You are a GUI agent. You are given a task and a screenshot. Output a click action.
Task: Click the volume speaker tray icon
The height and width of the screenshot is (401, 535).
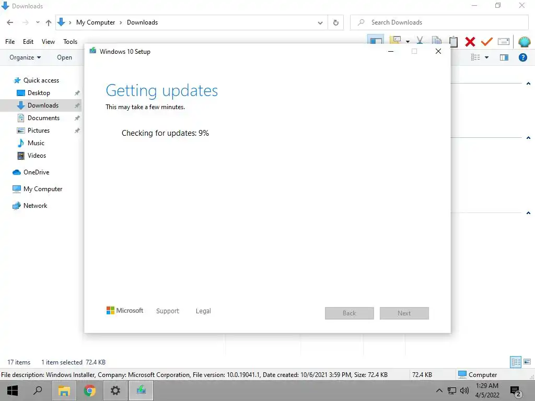pyautogui.click(x=464, y=391)
